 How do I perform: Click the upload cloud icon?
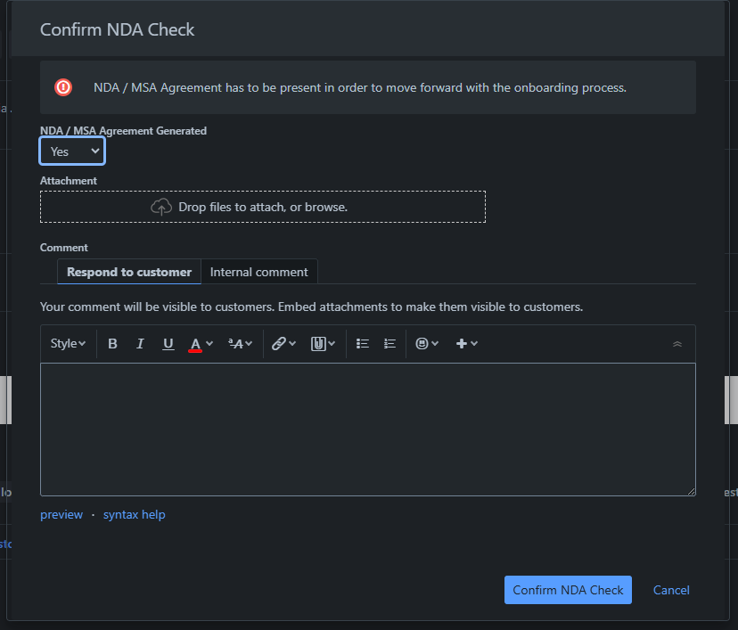[x=161, y=207]
